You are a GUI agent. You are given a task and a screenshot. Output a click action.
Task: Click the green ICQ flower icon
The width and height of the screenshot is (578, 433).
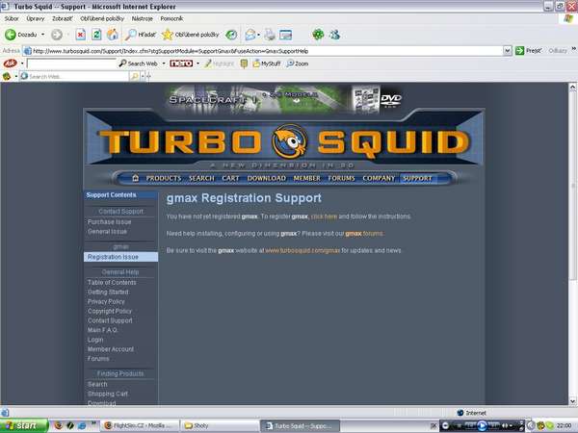[x=318, y=35]
